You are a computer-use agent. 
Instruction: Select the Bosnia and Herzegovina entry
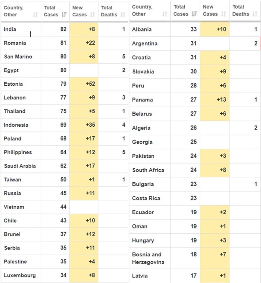point(148,258)
